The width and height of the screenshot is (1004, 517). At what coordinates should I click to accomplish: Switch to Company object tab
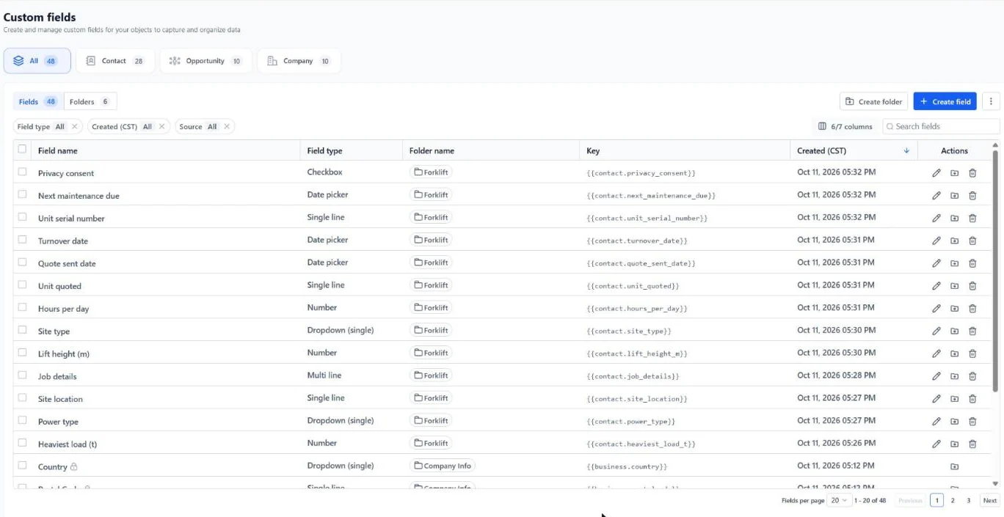click(x=299, y=61)
